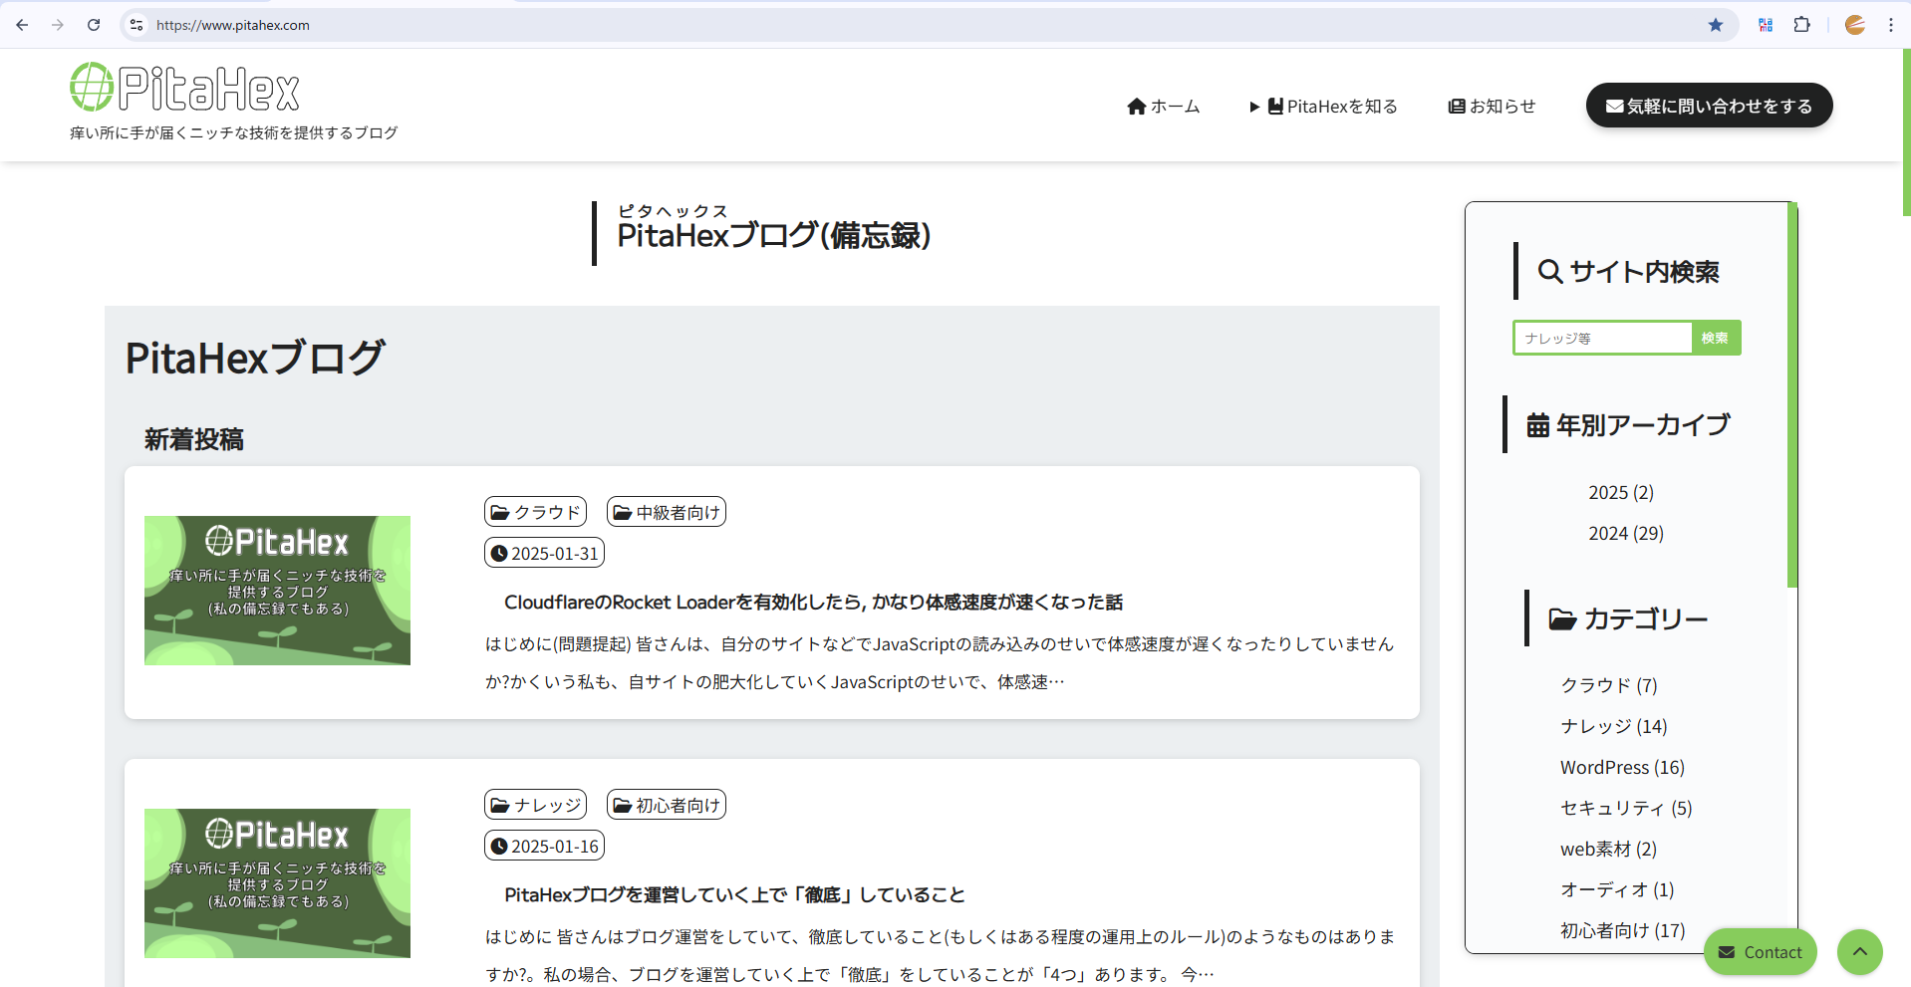Click the ナレッジ等 search input field
The image size is (1911, 987).
pos(1600,338)
